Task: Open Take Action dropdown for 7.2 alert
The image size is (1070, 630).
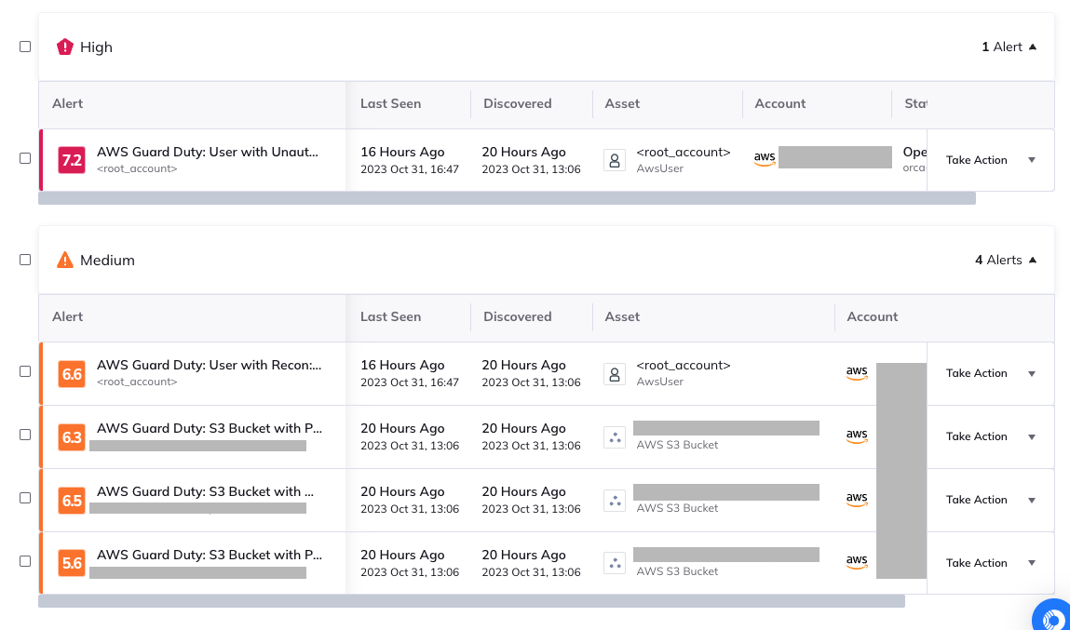Action: coord(1031,160)
